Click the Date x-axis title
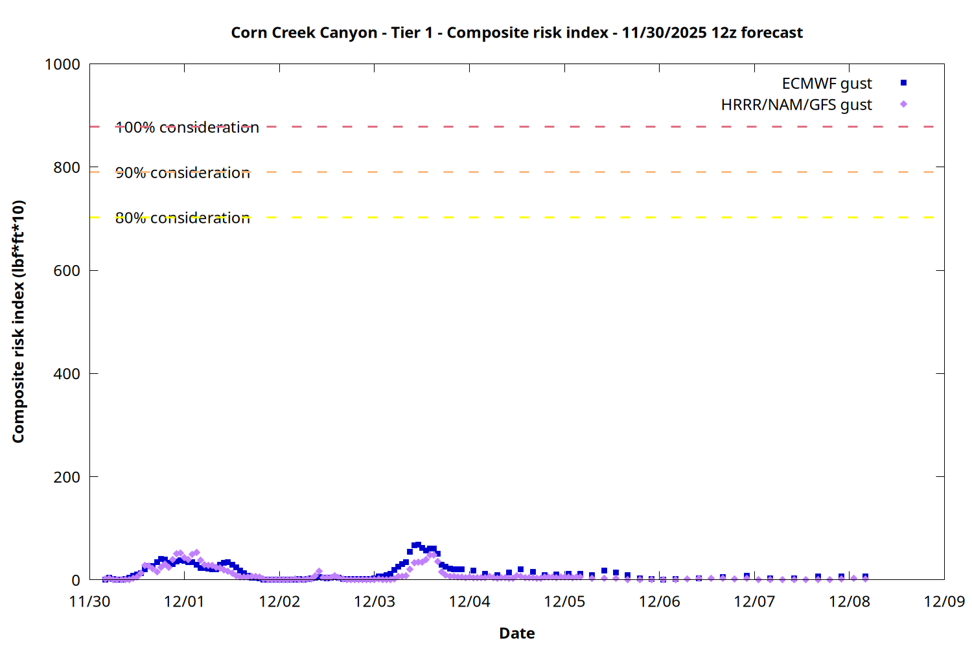 point(516,633)
